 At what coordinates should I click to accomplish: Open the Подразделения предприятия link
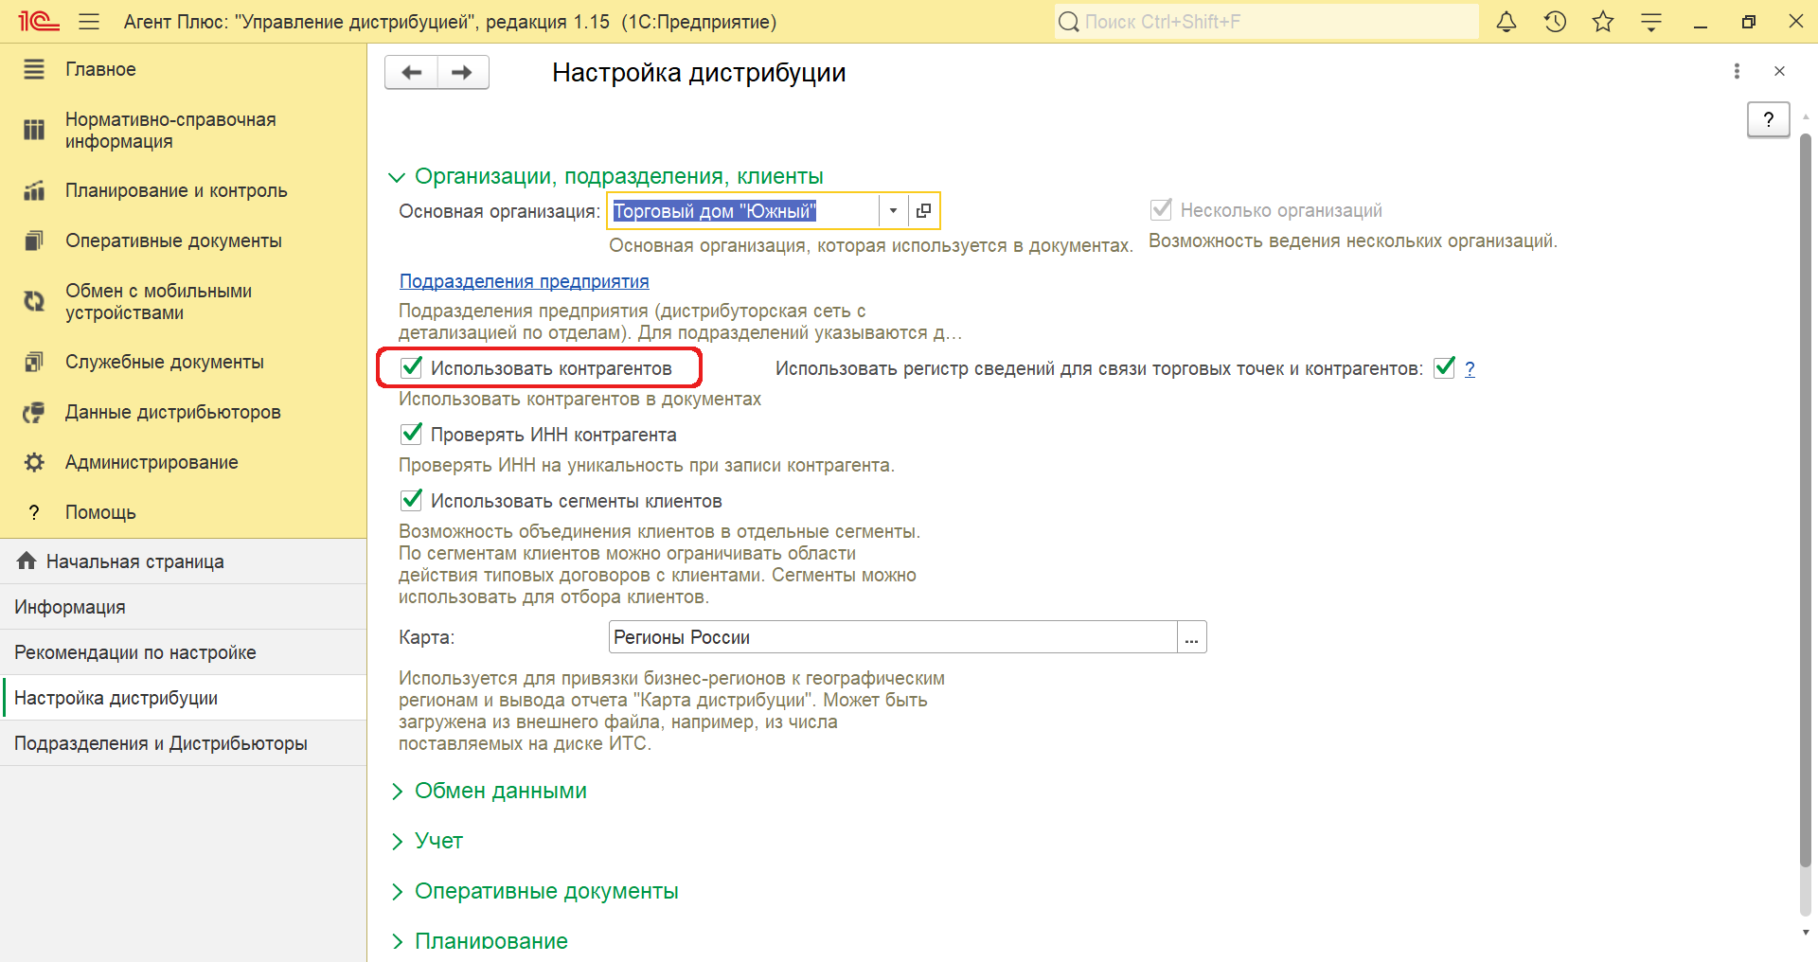(524, 281)
